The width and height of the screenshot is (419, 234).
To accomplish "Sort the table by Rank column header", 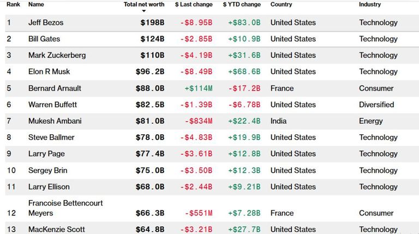I will tap(13, 4).
